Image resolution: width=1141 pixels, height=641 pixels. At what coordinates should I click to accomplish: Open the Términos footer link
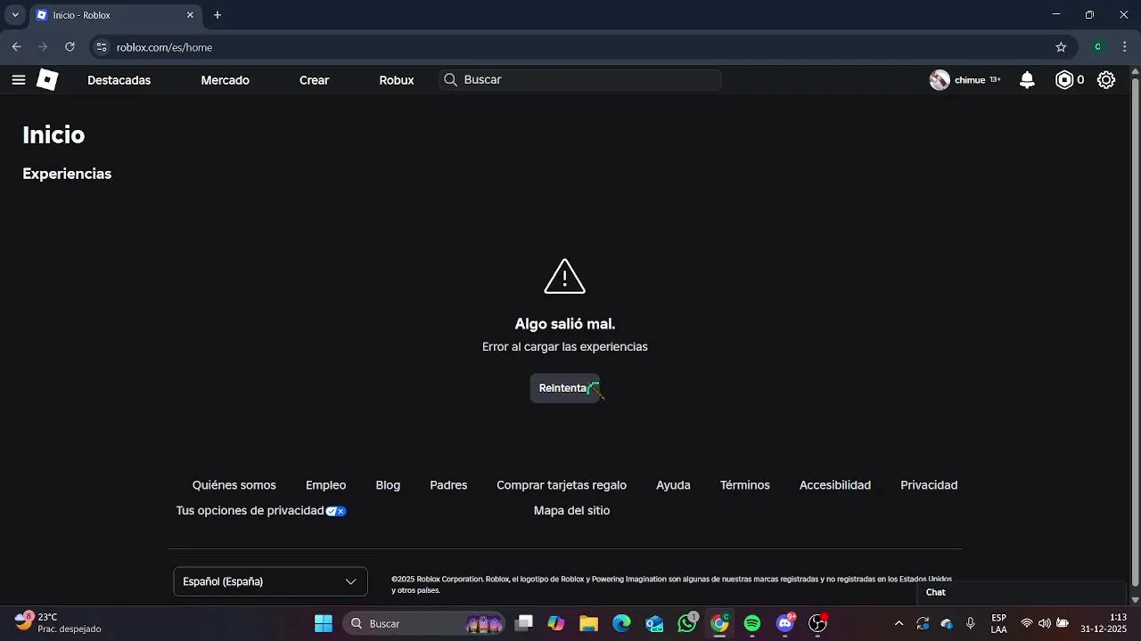click(745, 485)
